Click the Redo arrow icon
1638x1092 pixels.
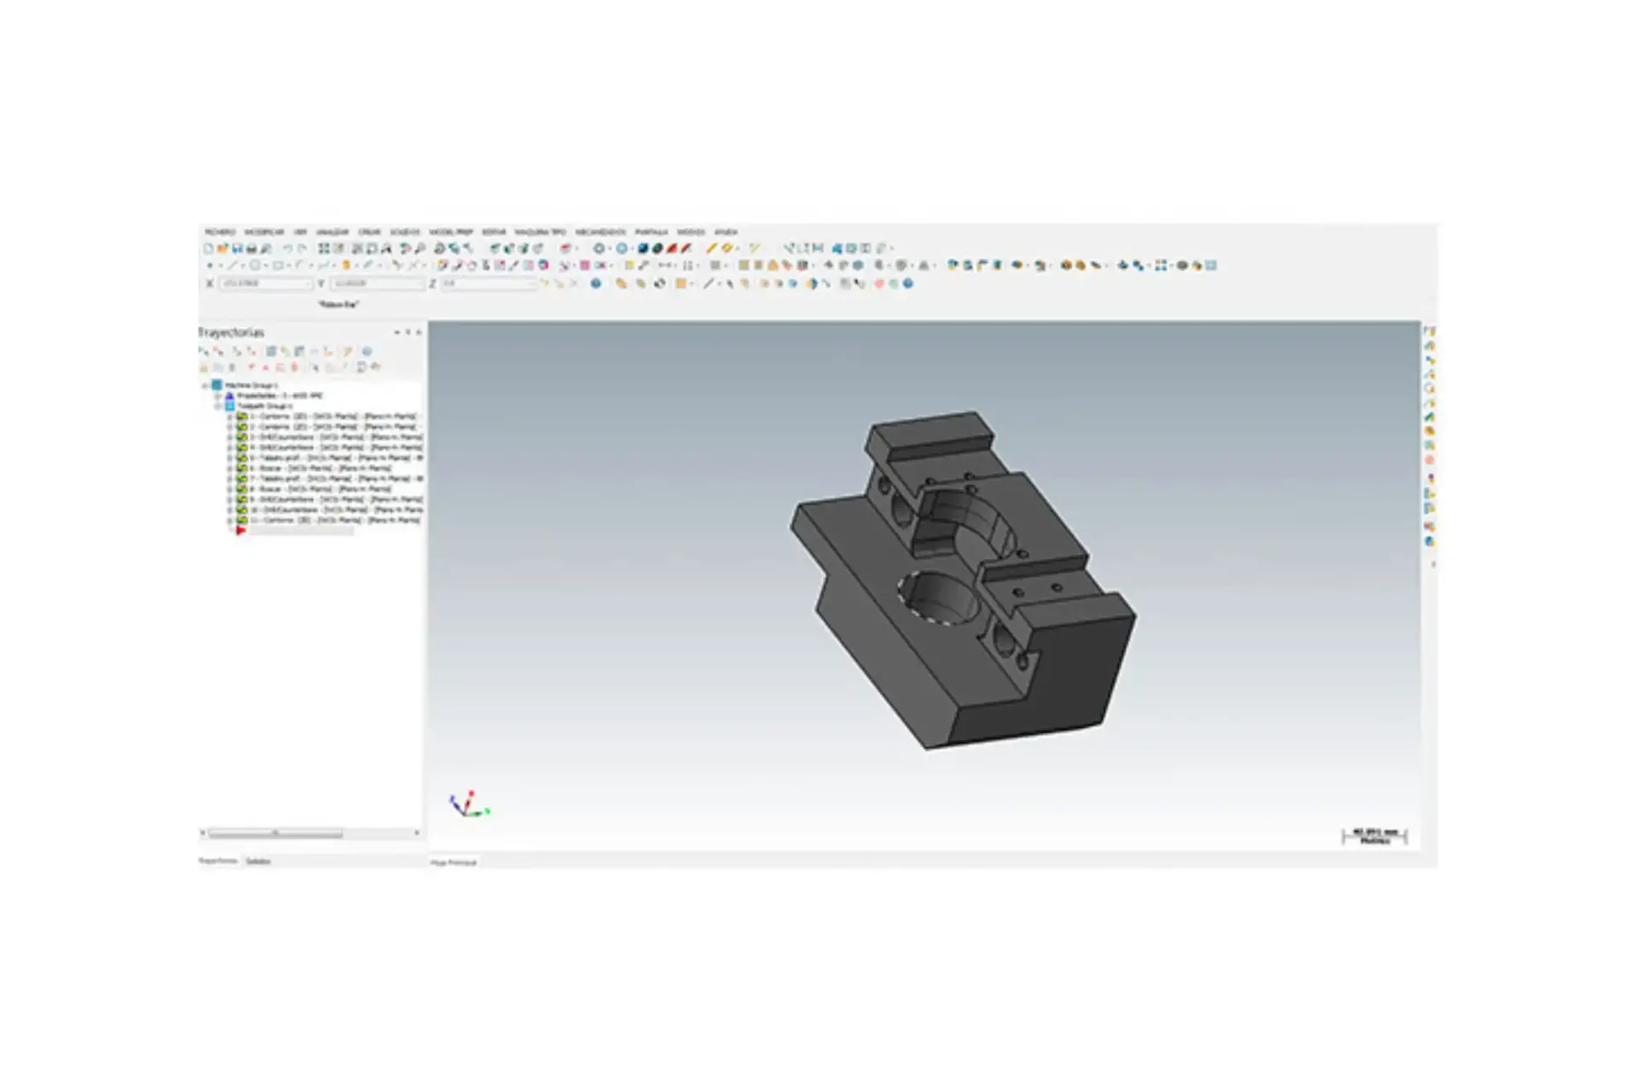[303, 249]
